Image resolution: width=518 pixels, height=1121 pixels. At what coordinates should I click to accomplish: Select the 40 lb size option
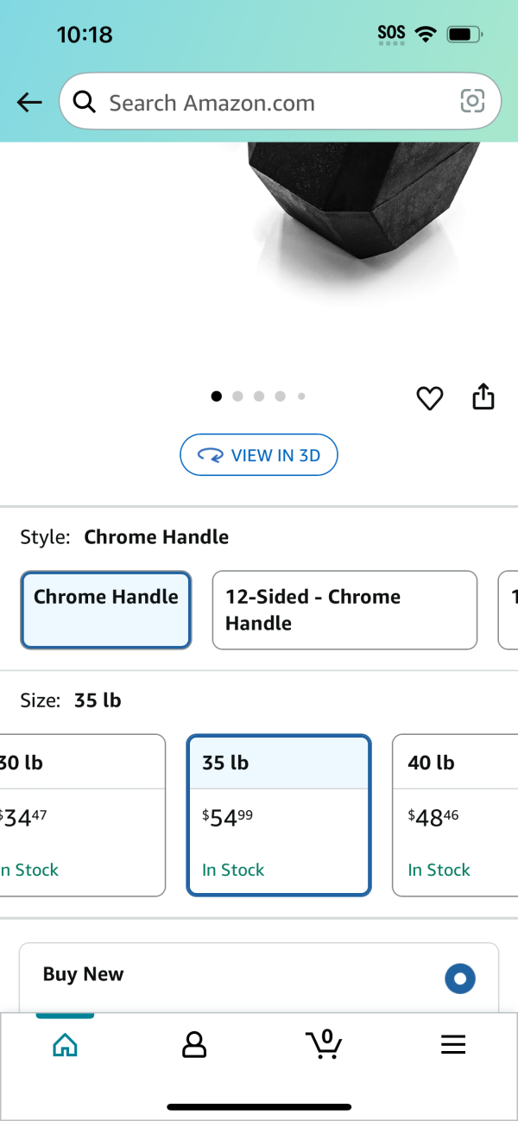(455, 815)
